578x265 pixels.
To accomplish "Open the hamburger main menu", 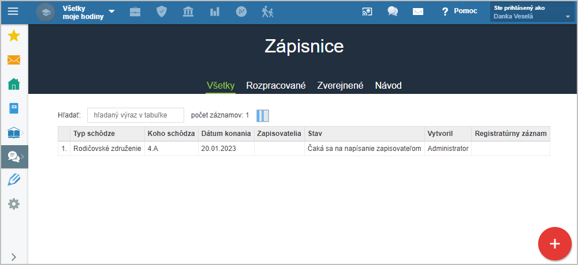I will click(x=13, y=12).
